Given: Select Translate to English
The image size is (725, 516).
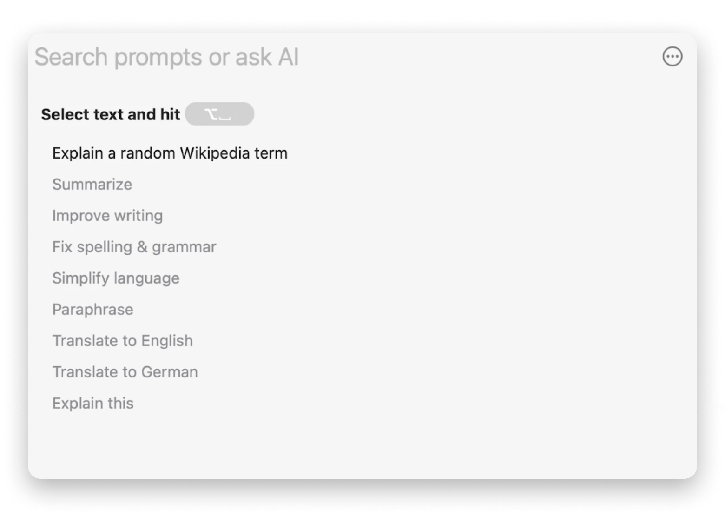Looking at the screenshot, I should coord(122,341).
